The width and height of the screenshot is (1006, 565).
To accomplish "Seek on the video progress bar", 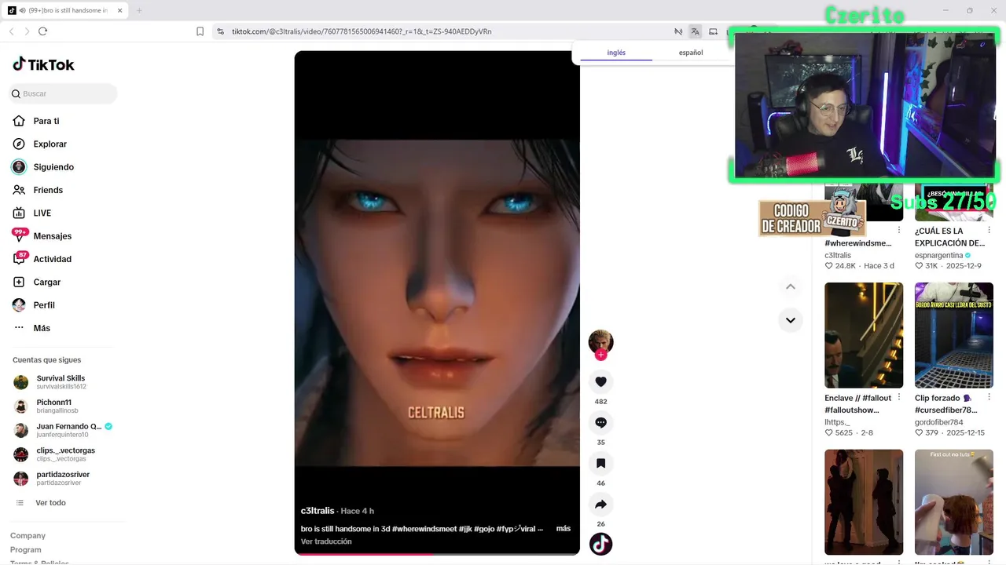I will pyautogui.click(x=437, y=554).
